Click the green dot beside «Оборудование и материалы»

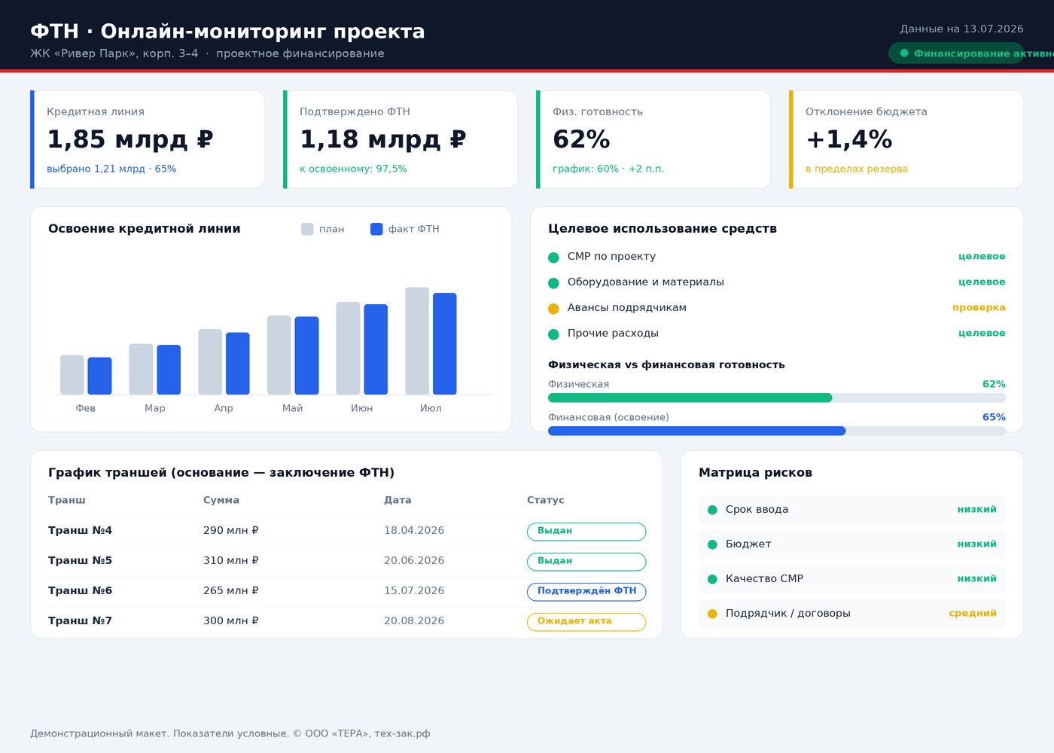click(x=553, y=283)
